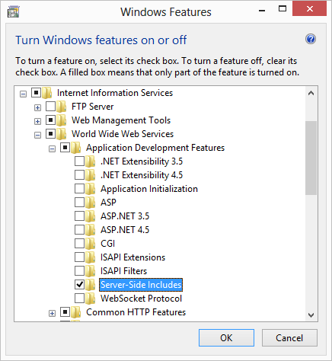The width and height of the screenshot is (332, 361).
Task: Click the scrollbar down arrow
Action: pyautogui.click(x=311, y=315)
